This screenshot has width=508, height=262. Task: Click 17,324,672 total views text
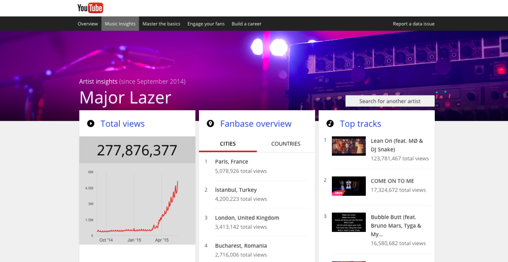click(398, 190)
